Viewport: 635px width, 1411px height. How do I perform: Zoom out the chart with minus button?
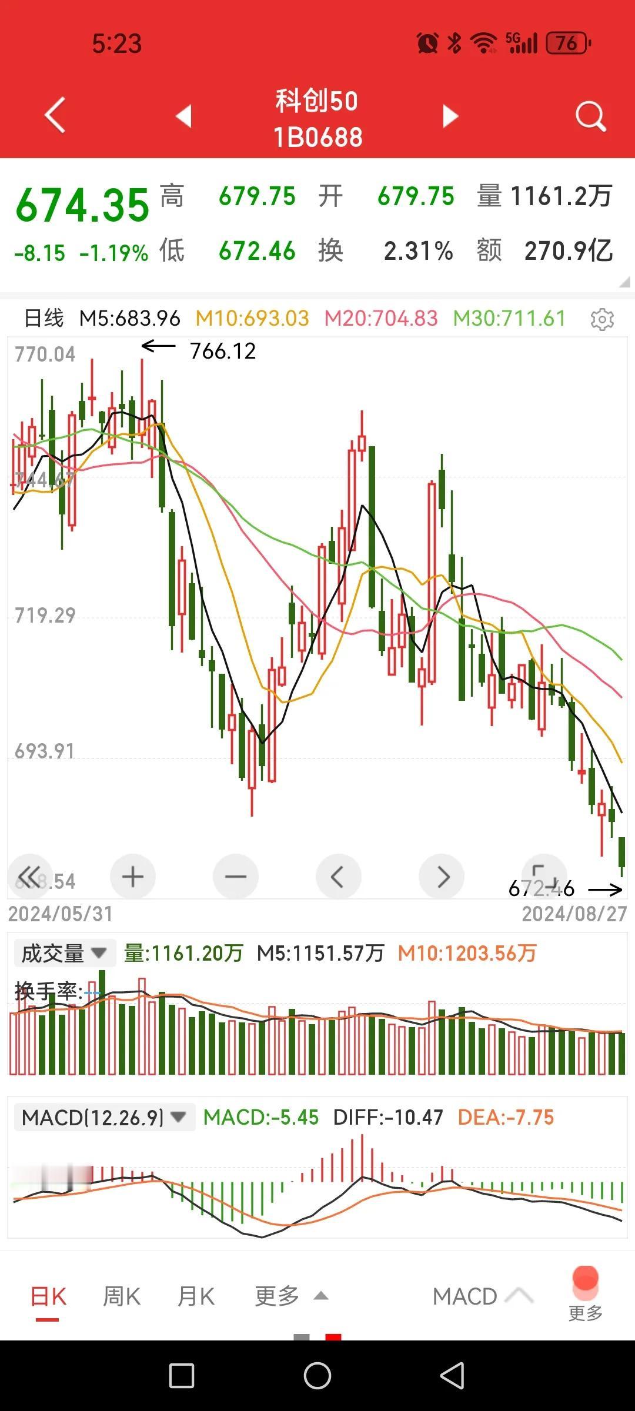coord(236,877)
